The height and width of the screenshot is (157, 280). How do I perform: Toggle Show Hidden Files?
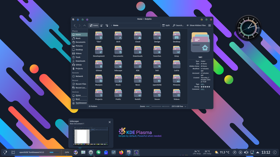click(196, 25)
